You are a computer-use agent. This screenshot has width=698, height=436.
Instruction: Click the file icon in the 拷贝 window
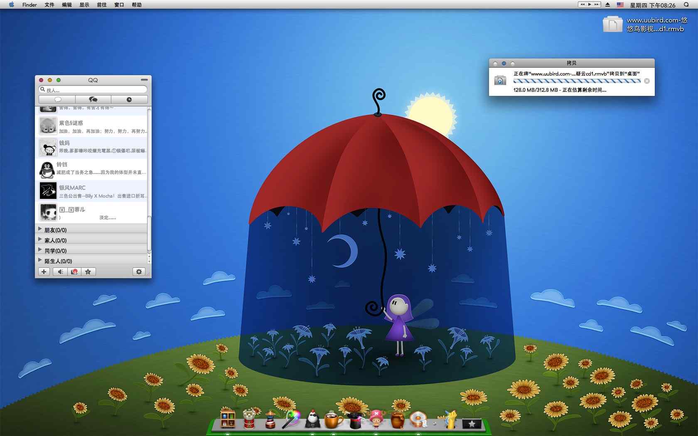[500, 80]
